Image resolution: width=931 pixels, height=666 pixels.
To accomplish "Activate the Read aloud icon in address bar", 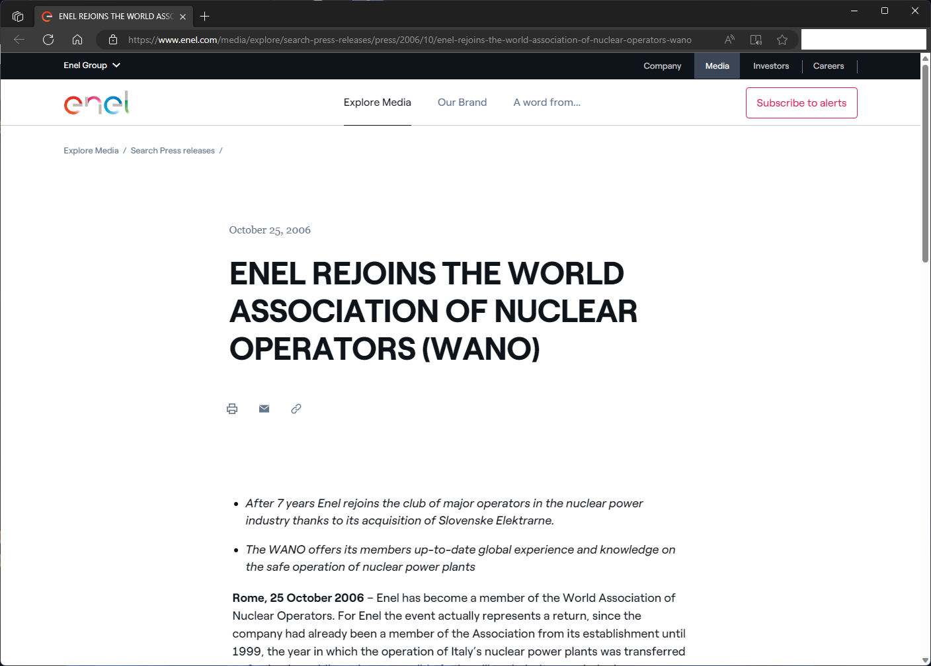I will coord(729,40).
